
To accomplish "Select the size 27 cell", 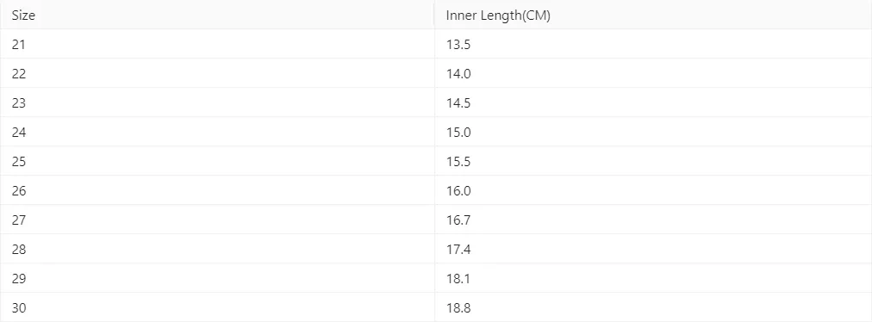I will [x=217, y=220].
